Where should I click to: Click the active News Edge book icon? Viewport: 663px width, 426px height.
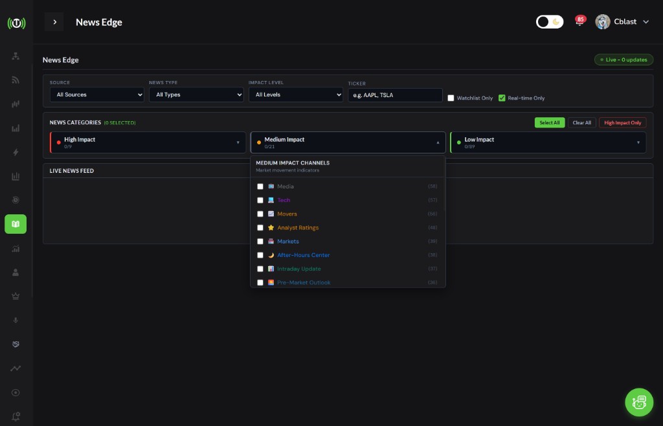click(x=16, y=224)
